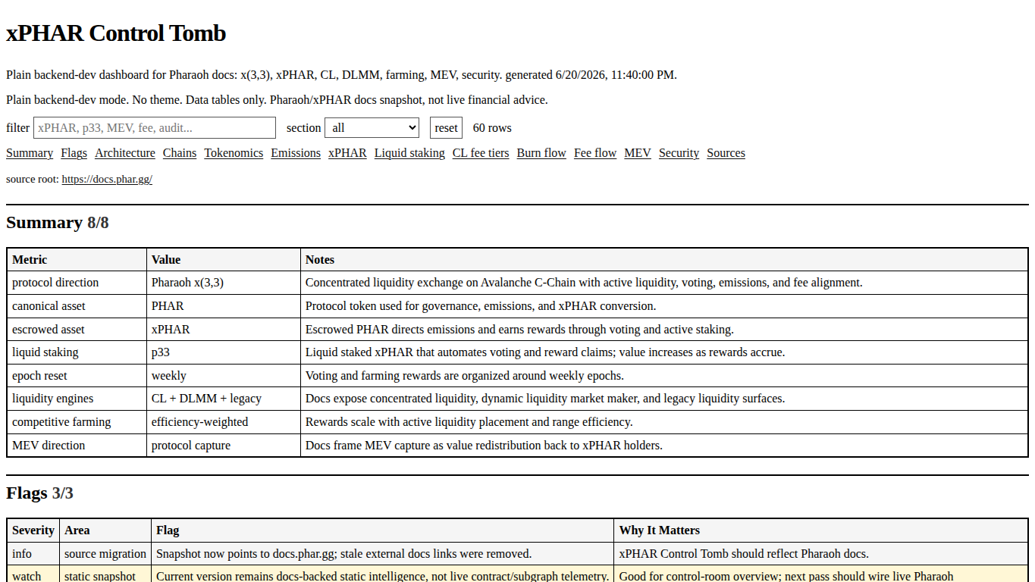
Task: Navigate to the Chains link
Action: 180,153
